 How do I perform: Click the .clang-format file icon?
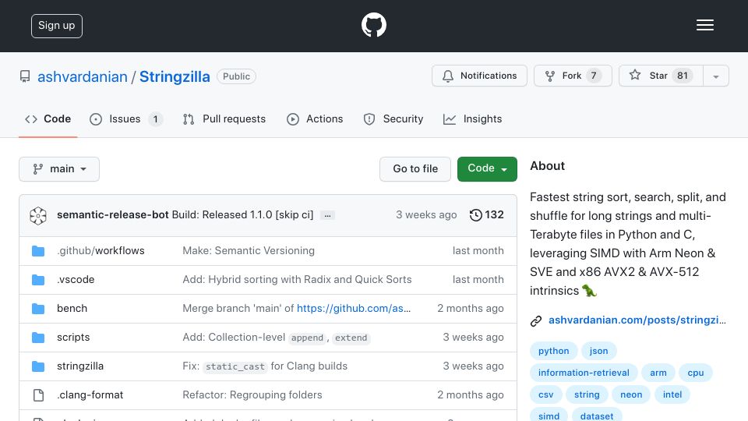[x=38, y=395]
